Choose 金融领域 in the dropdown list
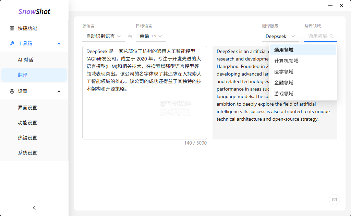This screenshot has height=216, width=351. pyautogui.click(x=303, y=83)
